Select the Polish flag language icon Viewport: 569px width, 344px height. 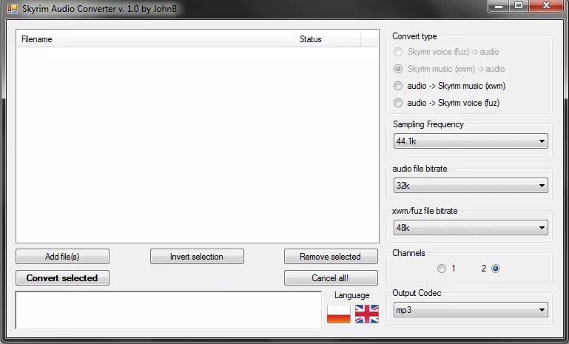pyautogui.click(x=338, y=314)
